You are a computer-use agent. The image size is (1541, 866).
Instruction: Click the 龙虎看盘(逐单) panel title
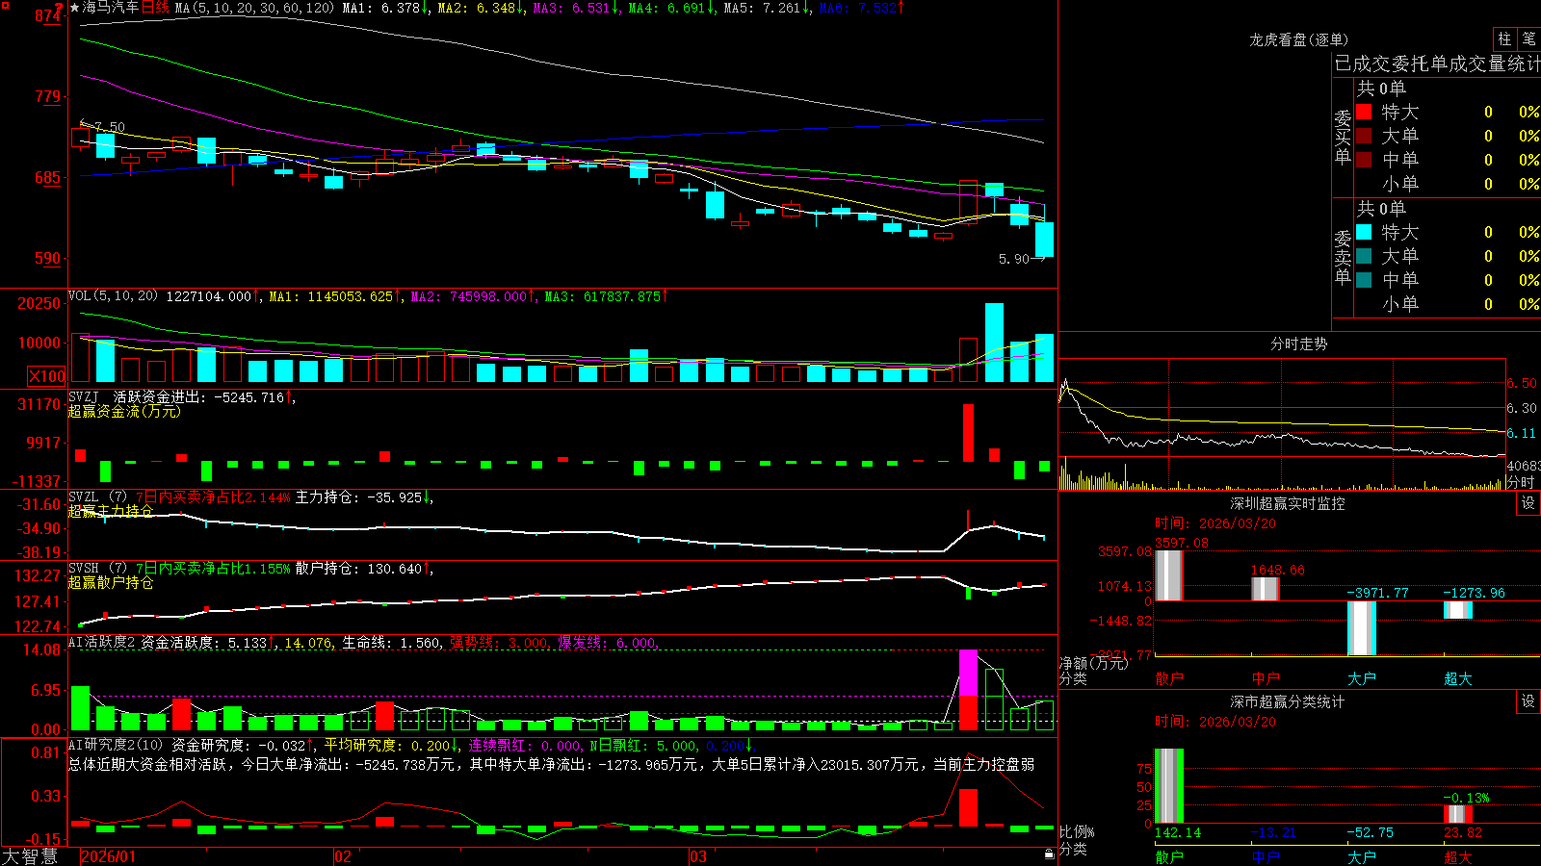click(x=1299, y=39)
